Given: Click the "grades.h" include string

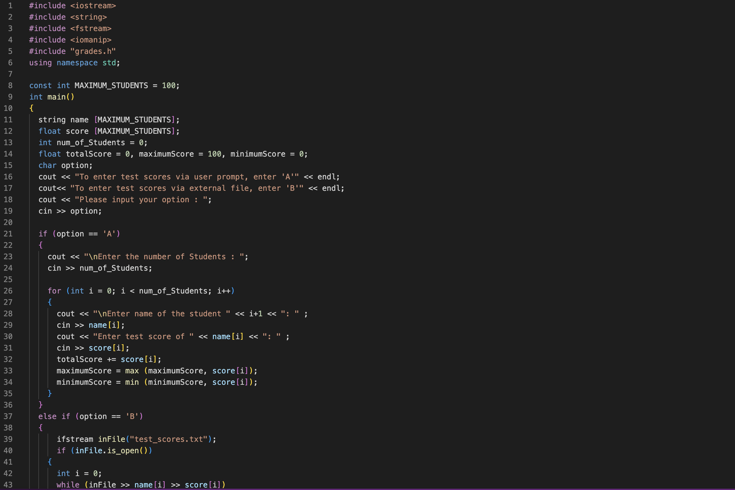Looking at the screenshot, I should click(93, 51).
